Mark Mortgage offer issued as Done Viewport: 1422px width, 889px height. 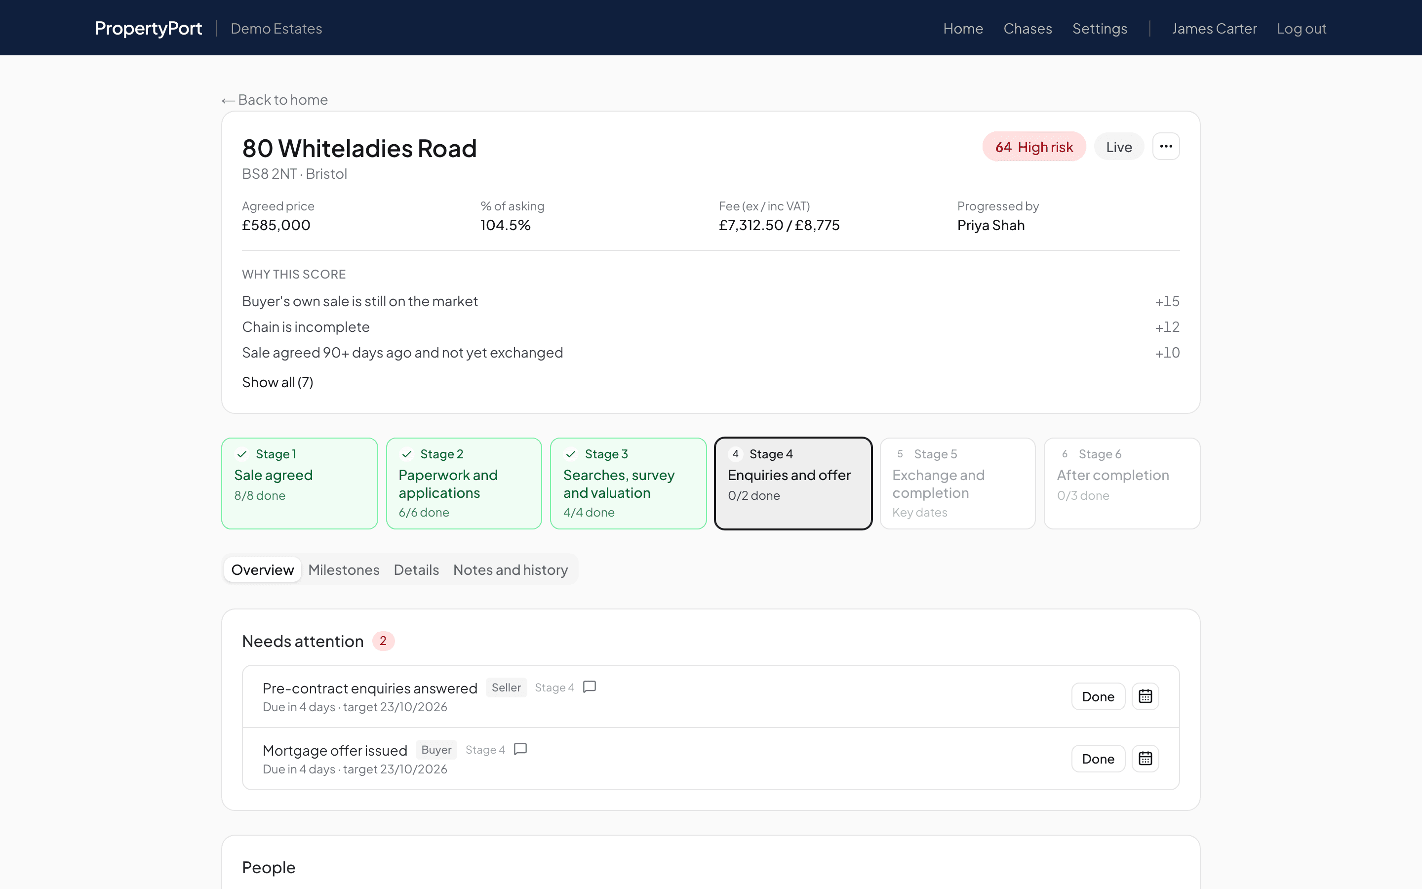point(1098,759)
